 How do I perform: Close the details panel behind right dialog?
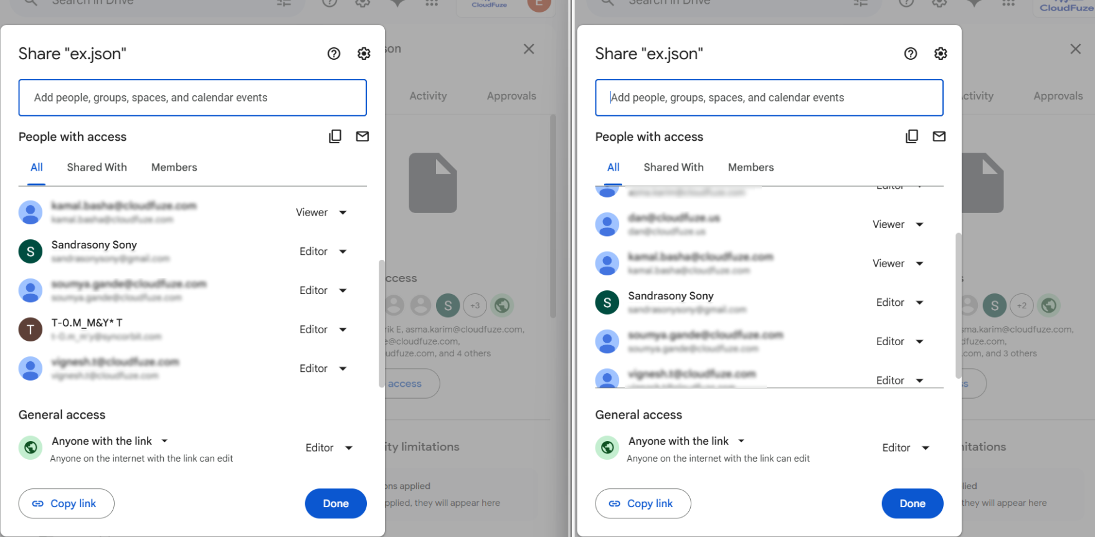point(1076,49)
